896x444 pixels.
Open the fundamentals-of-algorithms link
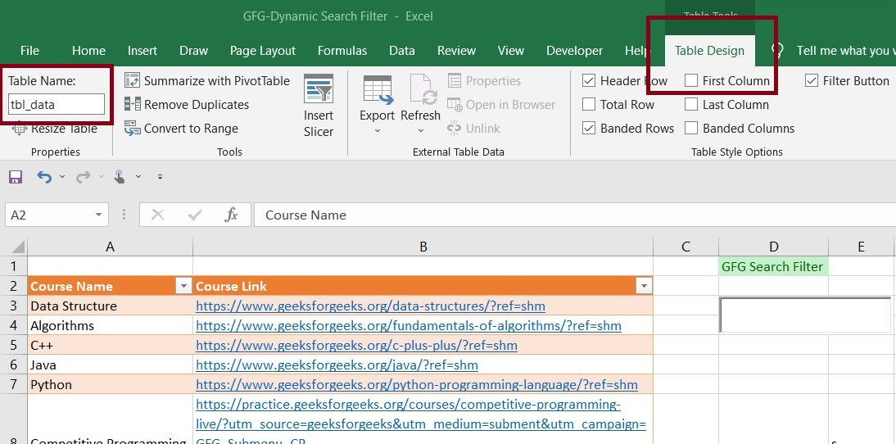(x=409, y=326)
